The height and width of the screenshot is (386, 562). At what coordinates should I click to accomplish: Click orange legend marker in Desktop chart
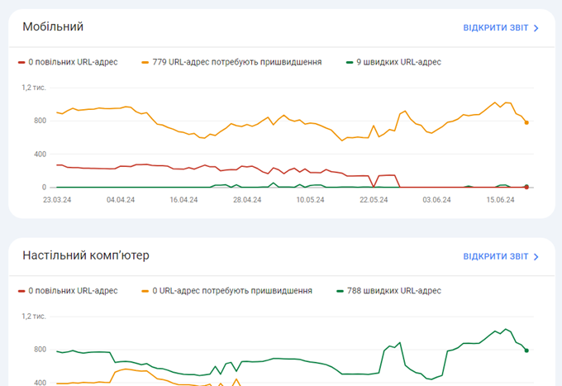(x=145, y=291)
